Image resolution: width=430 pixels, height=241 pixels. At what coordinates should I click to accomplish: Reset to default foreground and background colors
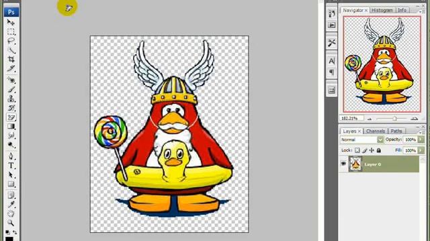[x=7, y=232]
